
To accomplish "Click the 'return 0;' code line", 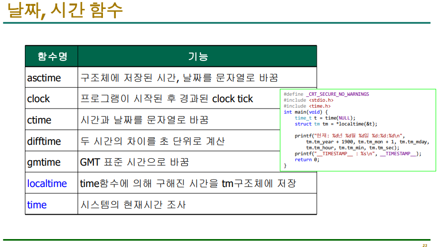I will [307, 160].
